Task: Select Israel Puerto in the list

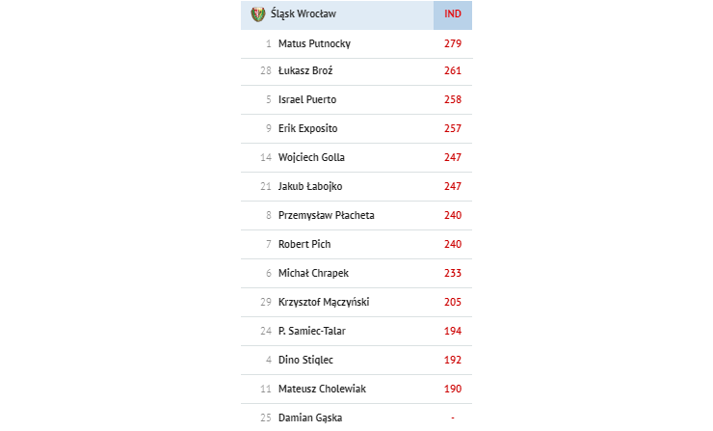Action: pyautogui.click(x=307, y=99)
